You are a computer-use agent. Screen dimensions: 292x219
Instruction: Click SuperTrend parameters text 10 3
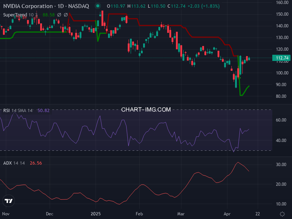click(33, 15)
